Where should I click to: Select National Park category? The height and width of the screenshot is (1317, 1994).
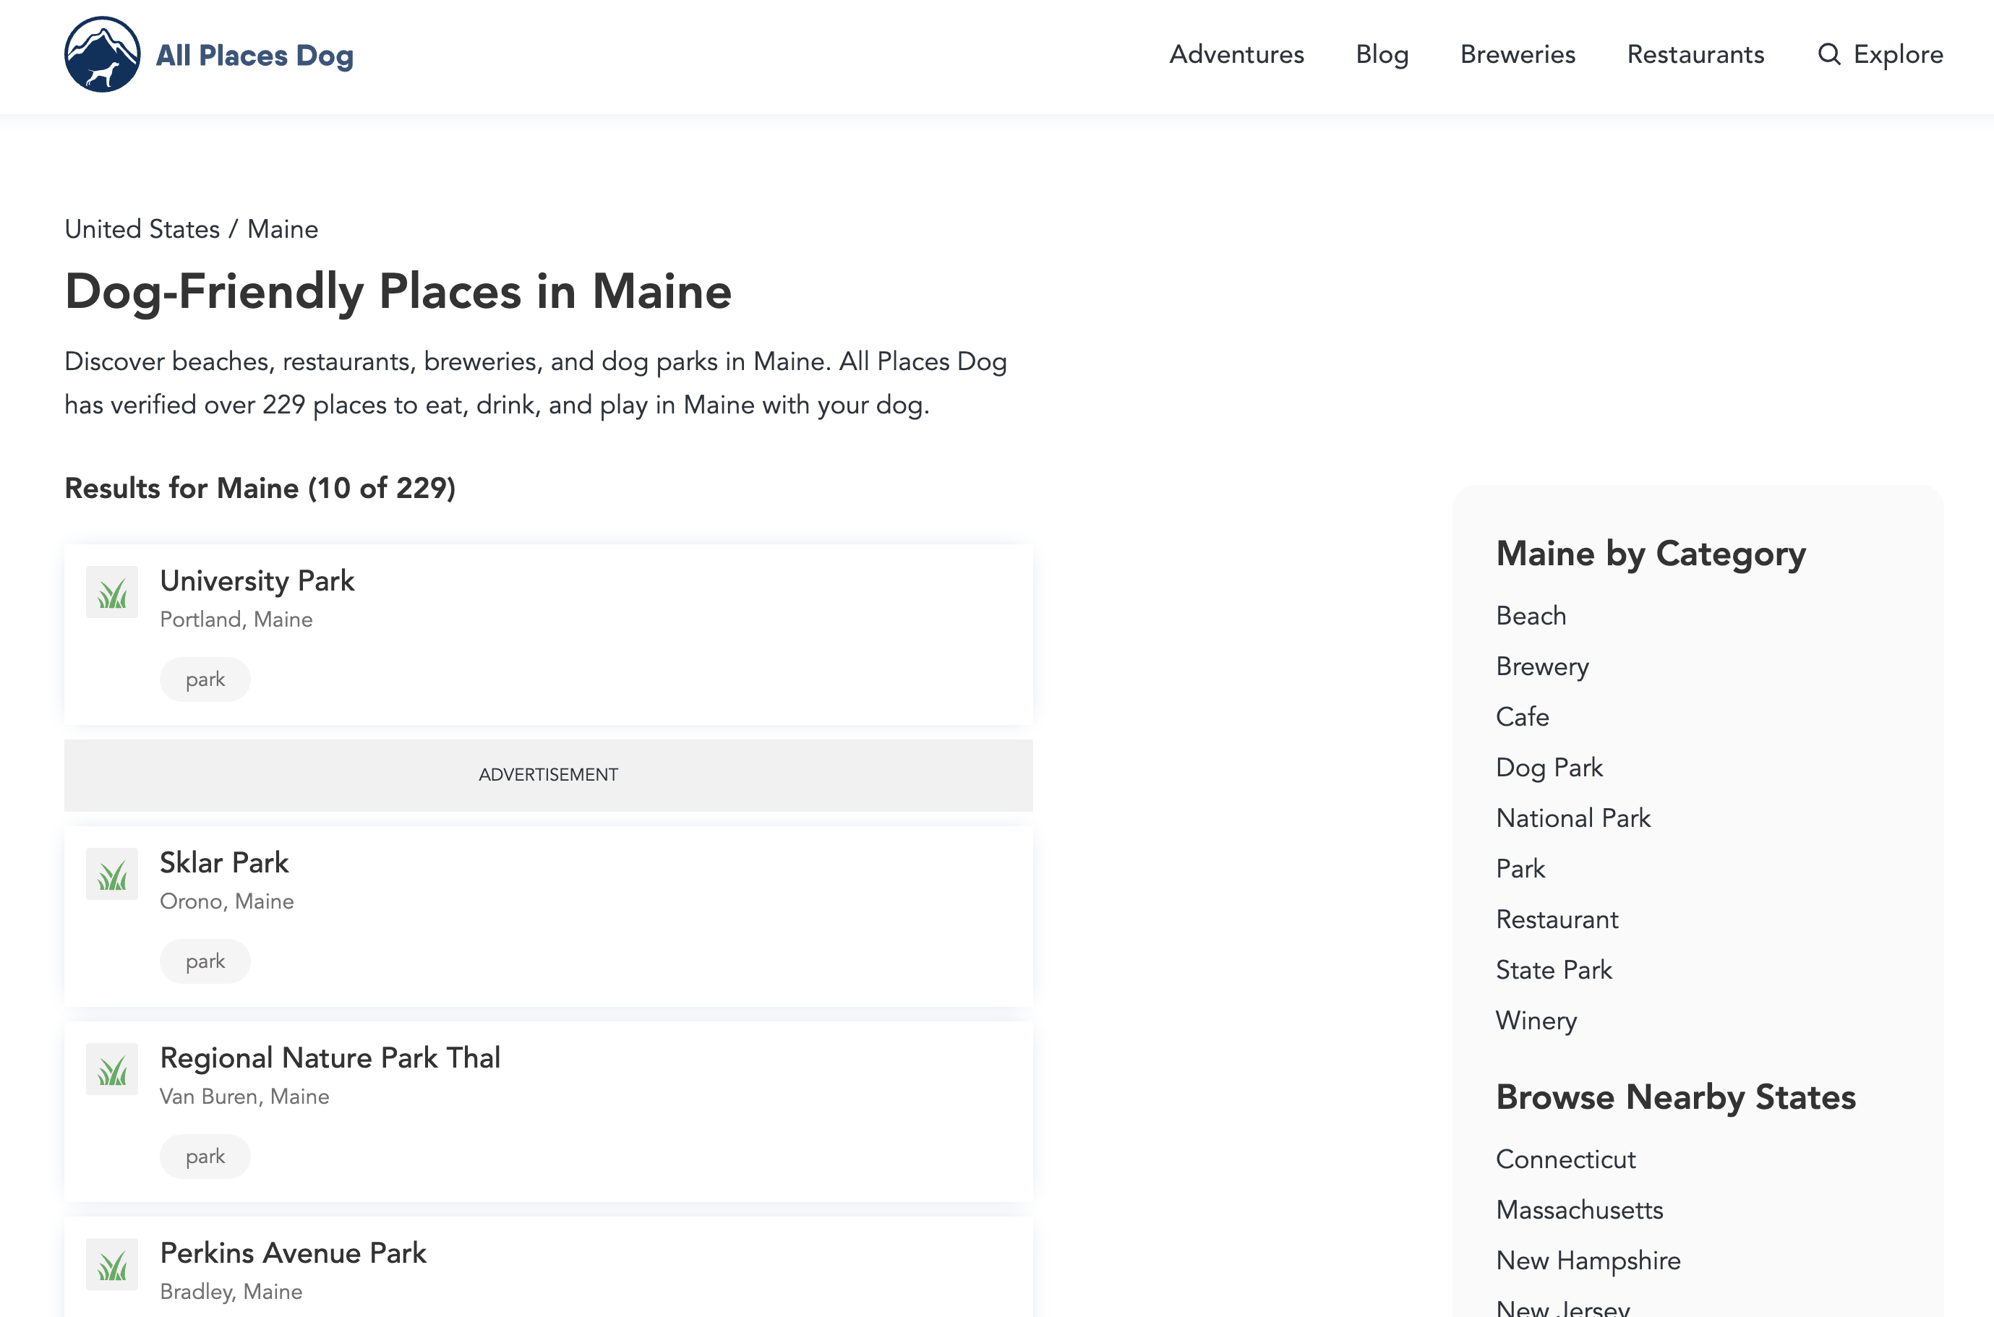coord(1572,818)
